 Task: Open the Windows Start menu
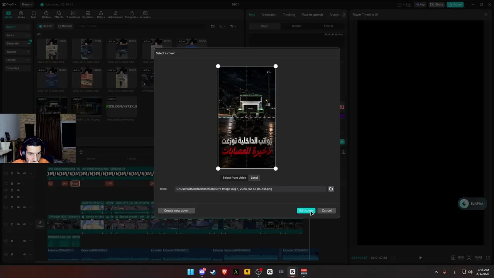click(191, 272)
